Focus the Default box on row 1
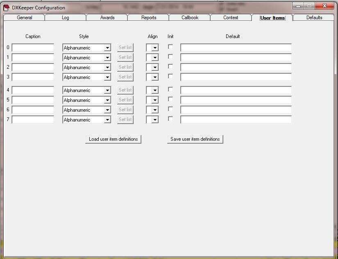 236,57
